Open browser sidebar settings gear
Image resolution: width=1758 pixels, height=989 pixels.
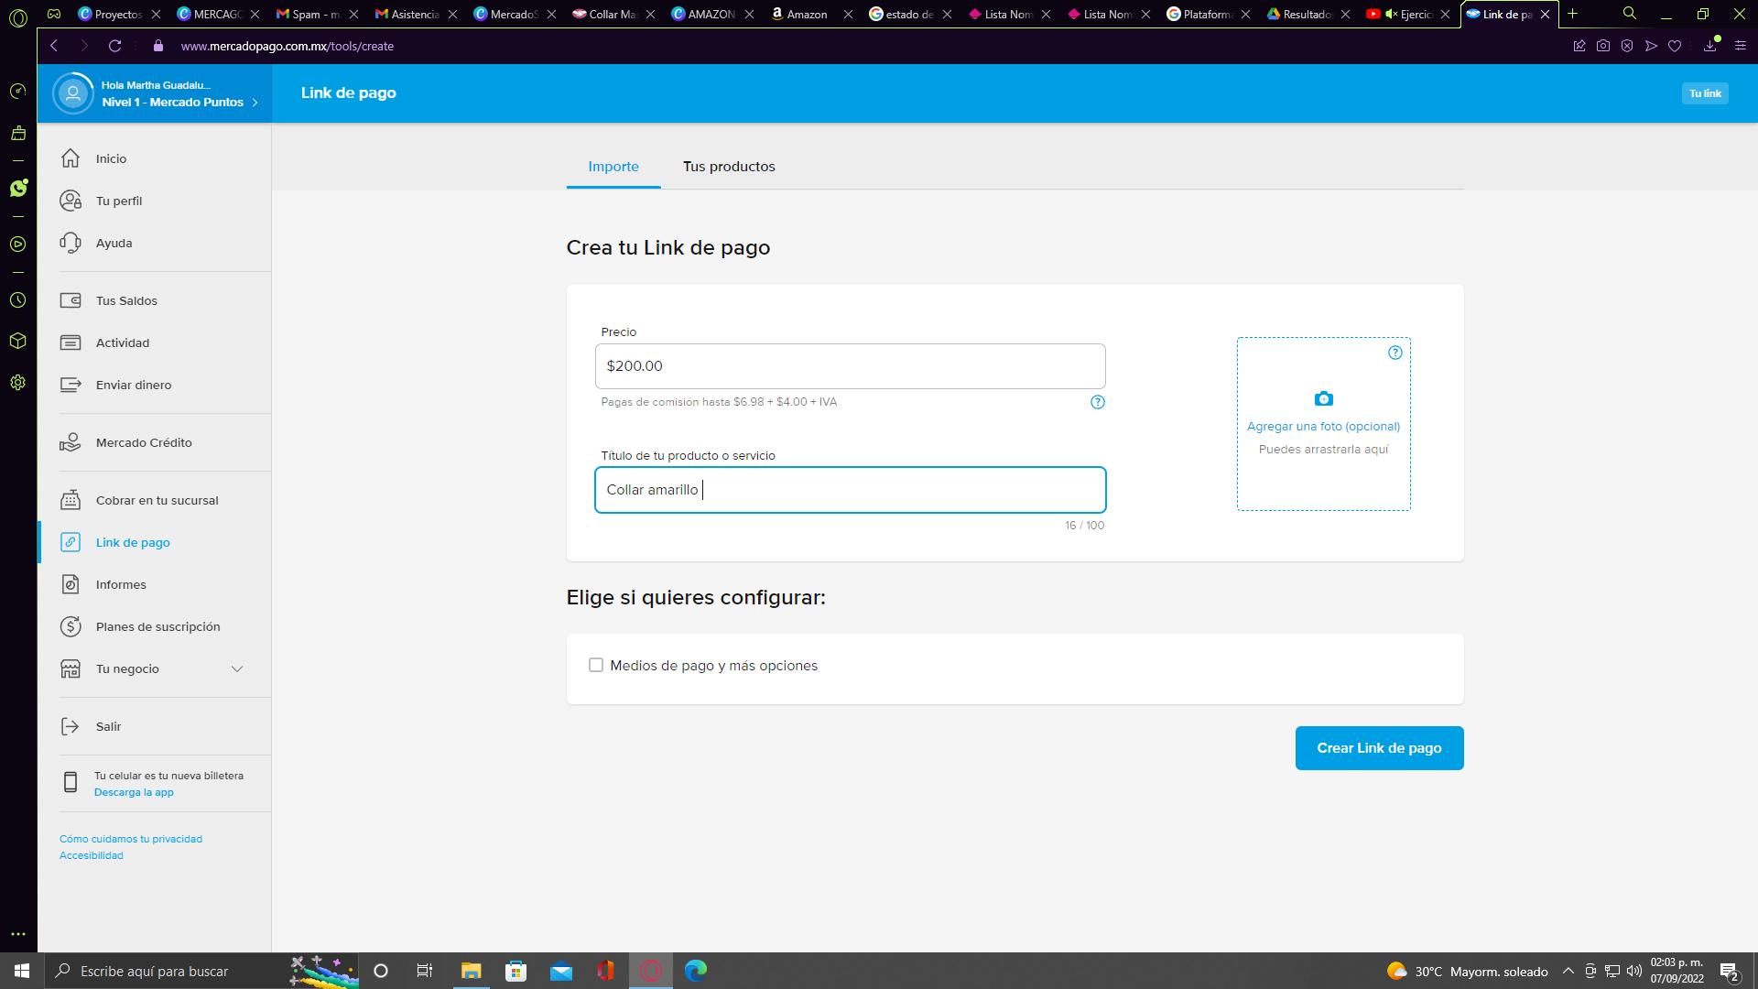click(x=17, y=383)
